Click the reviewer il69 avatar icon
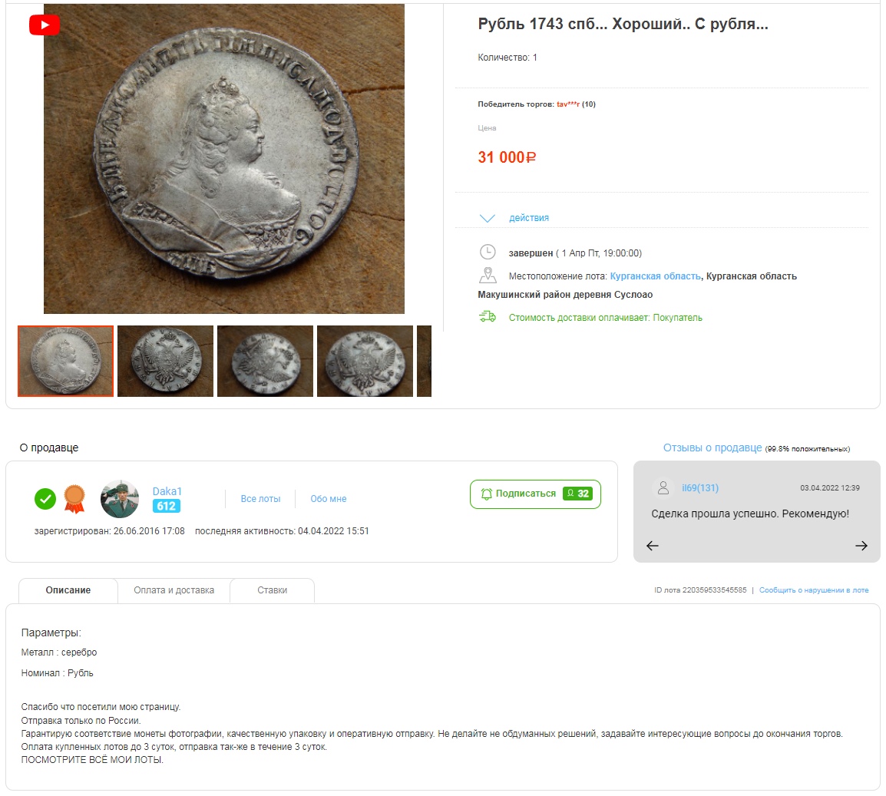The height and width of the screenshot is (796, 886). [x=663, y=488]
